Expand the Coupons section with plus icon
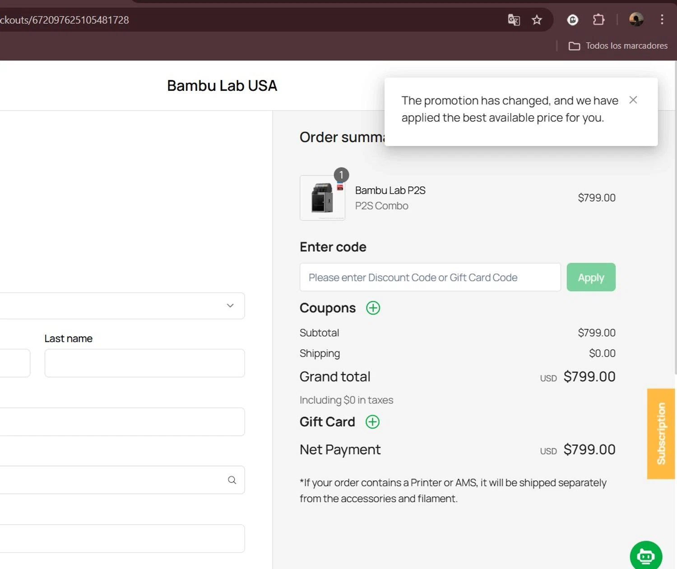The image size is (677, 569). (373, 308)
